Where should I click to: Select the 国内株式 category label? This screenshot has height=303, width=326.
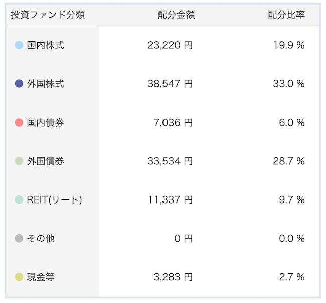(45, 45)
